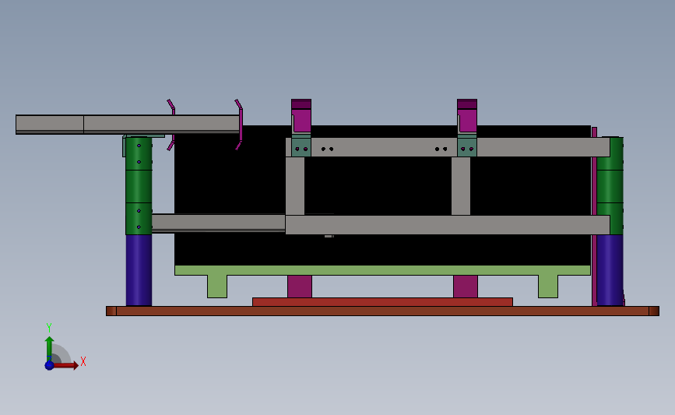The width and height of the screenshot is (675, 415).
Task: Pick the right magenta support block under tray
Action: [466, 287]
